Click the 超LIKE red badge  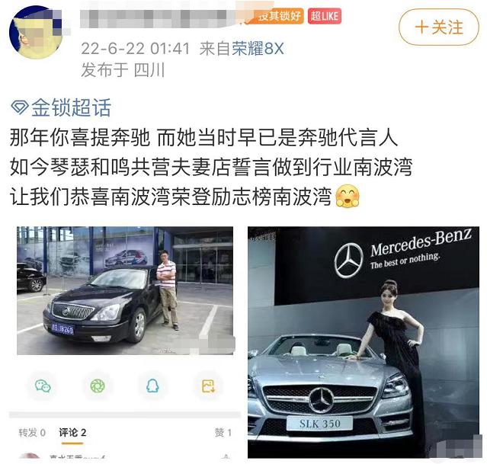(x=325, y=16)
